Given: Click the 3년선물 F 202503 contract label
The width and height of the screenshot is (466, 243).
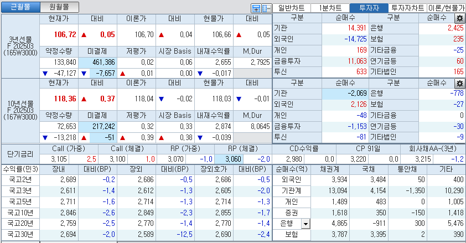Looking at the screenshot, I should (x=20, y=46).
